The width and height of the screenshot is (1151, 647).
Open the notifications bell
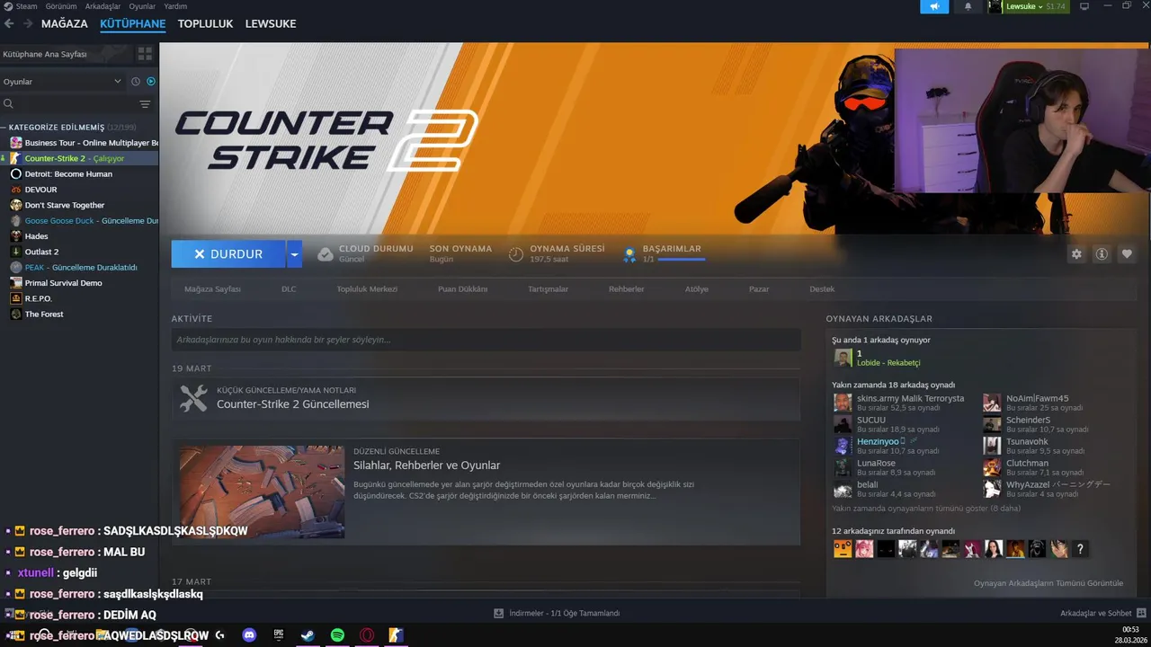[968, 6]
